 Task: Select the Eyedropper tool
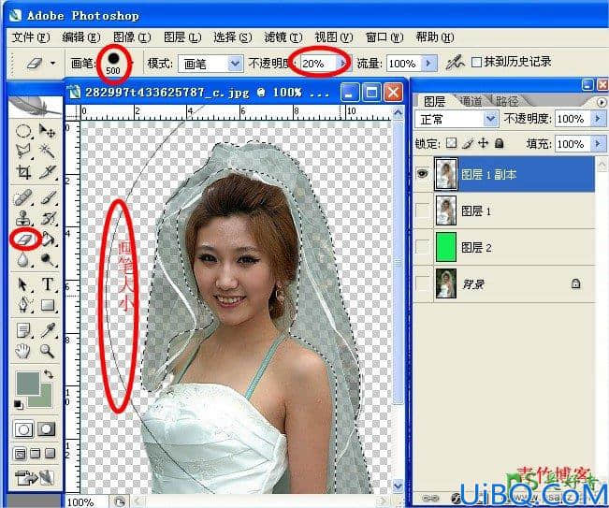point(48,330)
